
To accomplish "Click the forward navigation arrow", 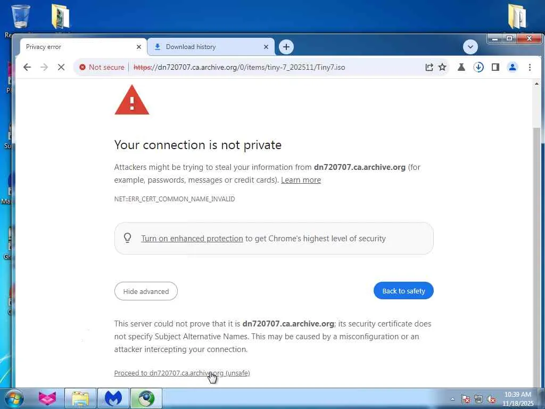I will (44, 67).
